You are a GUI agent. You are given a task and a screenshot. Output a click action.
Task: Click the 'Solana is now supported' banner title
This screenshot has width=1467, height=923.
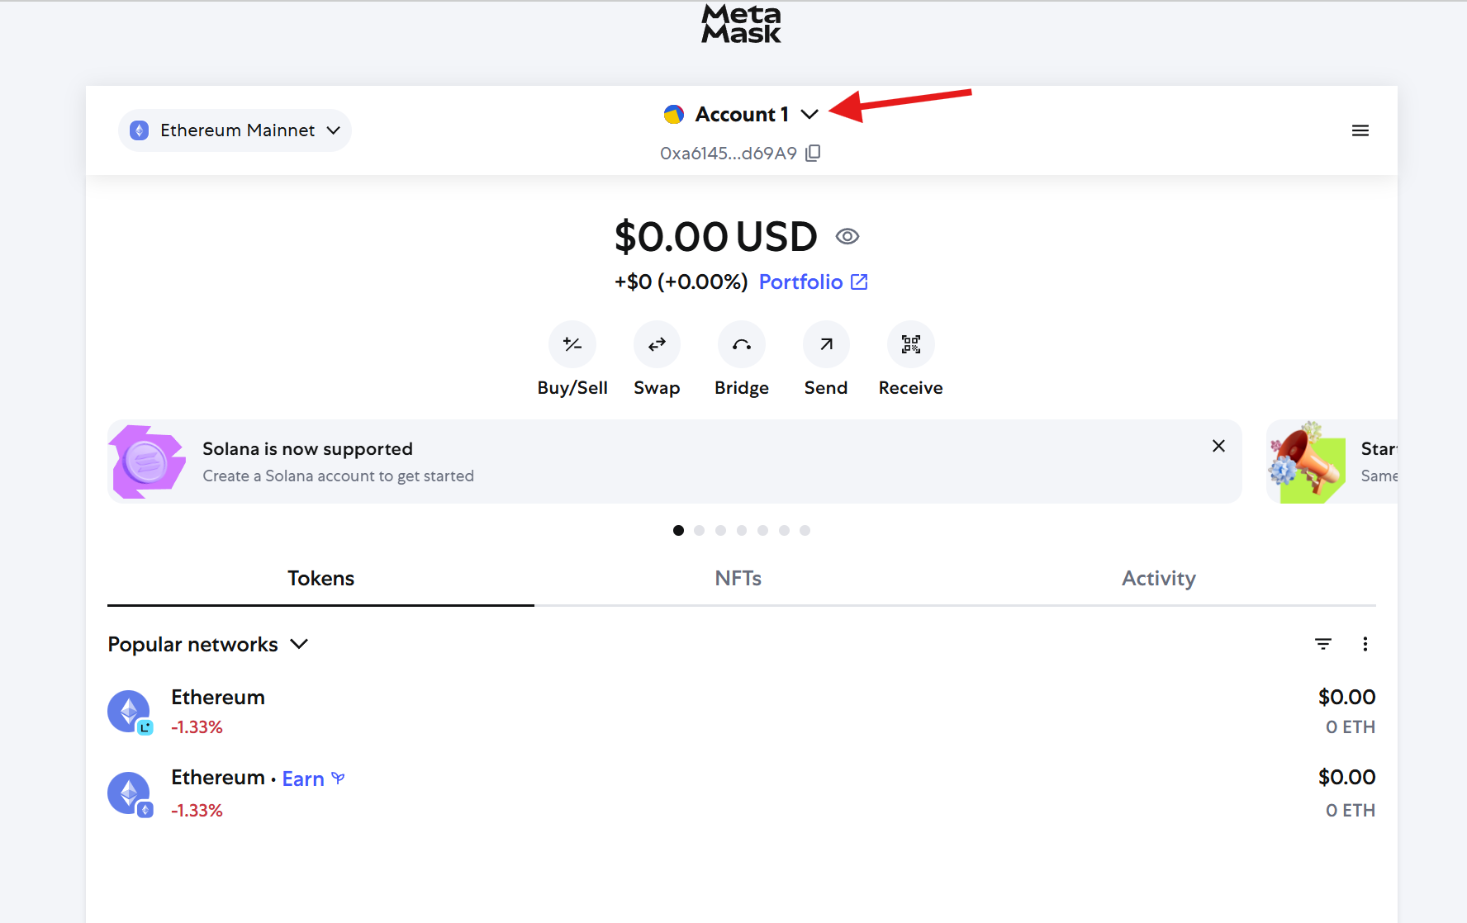[x=307, y=449]
